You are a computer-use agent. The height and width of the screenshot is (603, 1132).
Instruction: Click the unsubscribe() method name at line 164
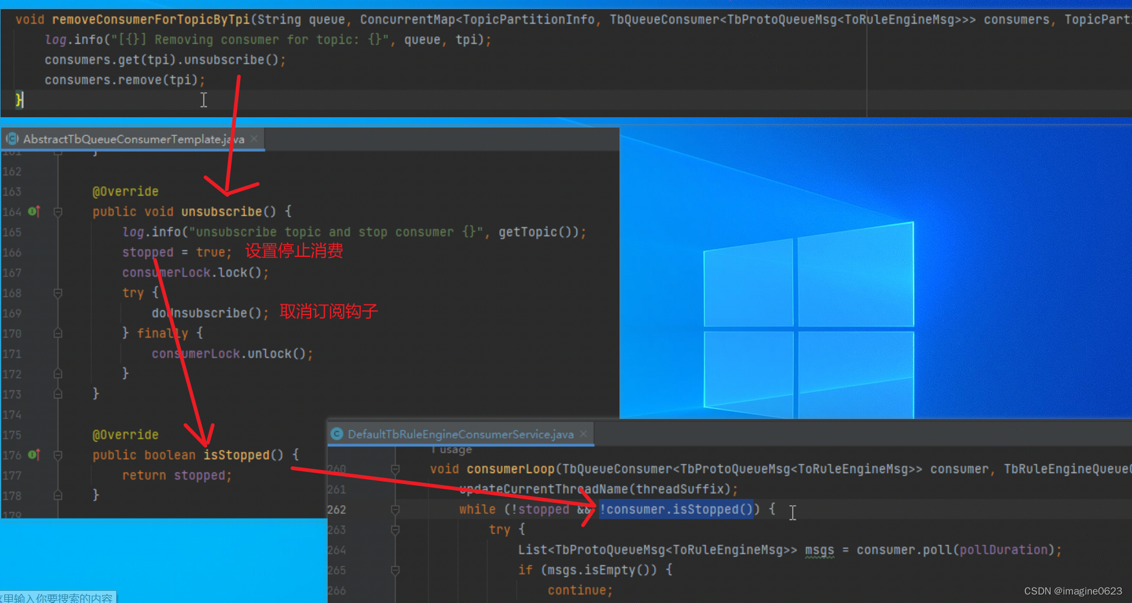pyautogui.click(x=221, y=211)
